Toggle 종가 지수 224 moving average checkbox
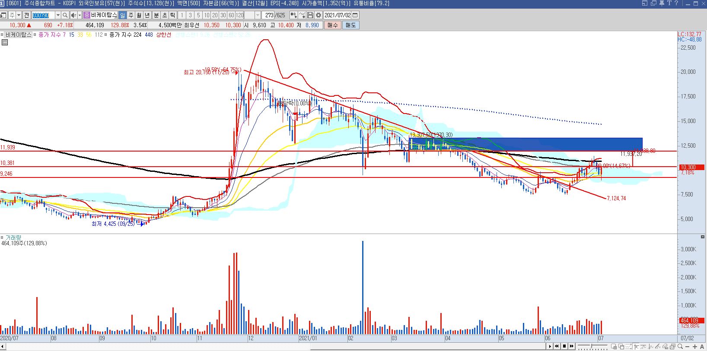Viewport: 707px width, 351px height. 107,35
